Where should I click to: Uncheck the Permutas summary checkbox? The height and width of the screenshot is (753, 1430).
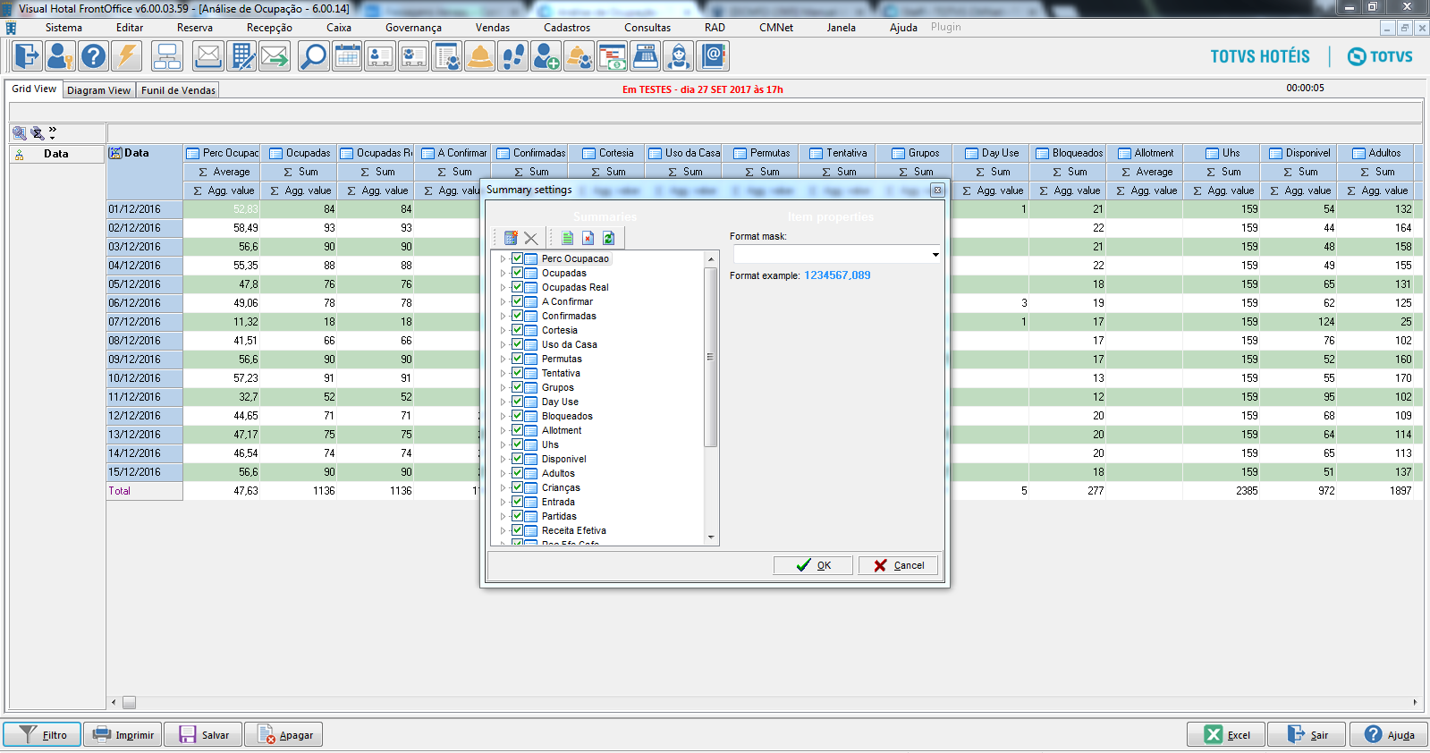(517, 359)
